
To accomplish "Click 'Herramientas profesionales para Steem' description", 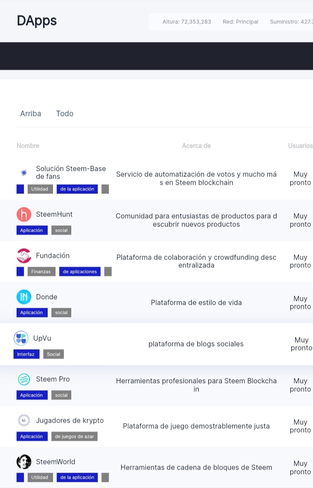I will tap(196, 385).
